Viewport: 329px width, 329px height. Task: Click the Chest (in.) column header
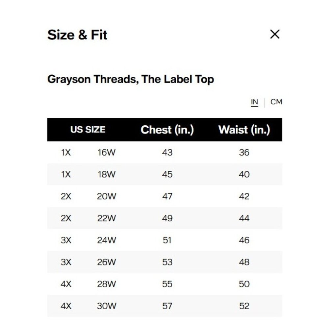click(x=167, y=130)
